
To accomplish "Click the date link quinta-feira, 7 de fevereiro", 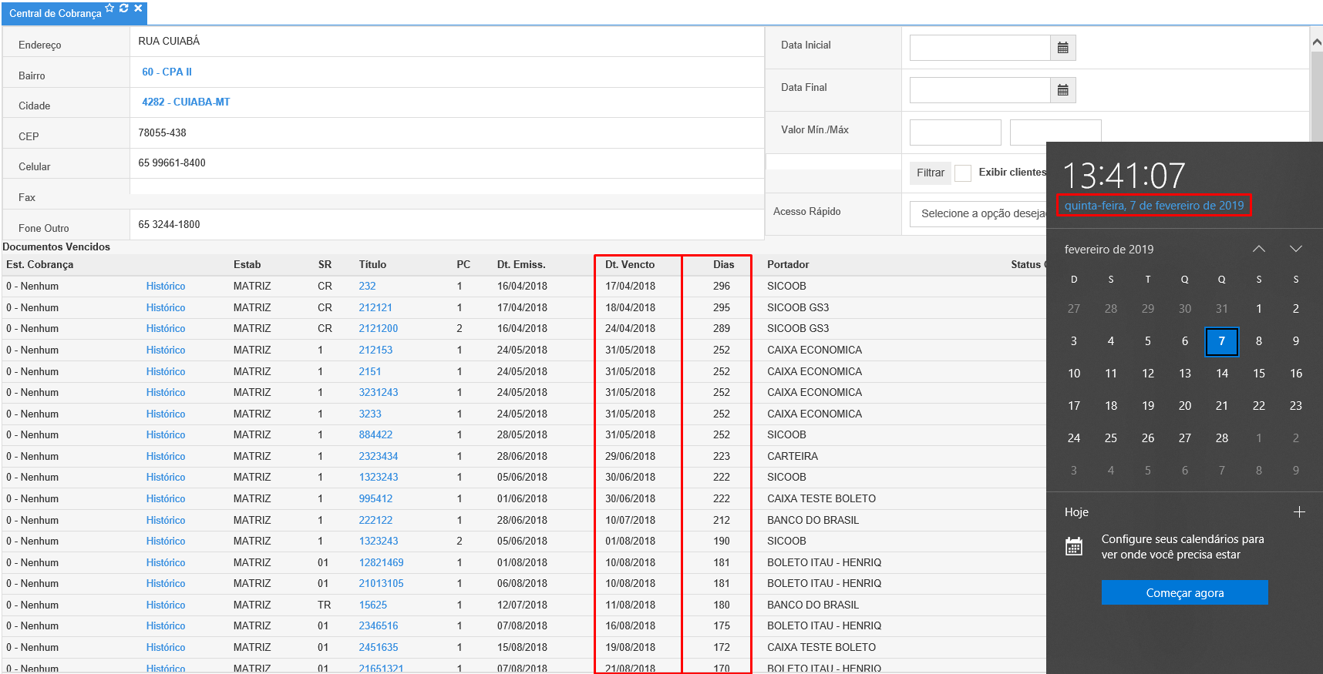I will 1154,206.
